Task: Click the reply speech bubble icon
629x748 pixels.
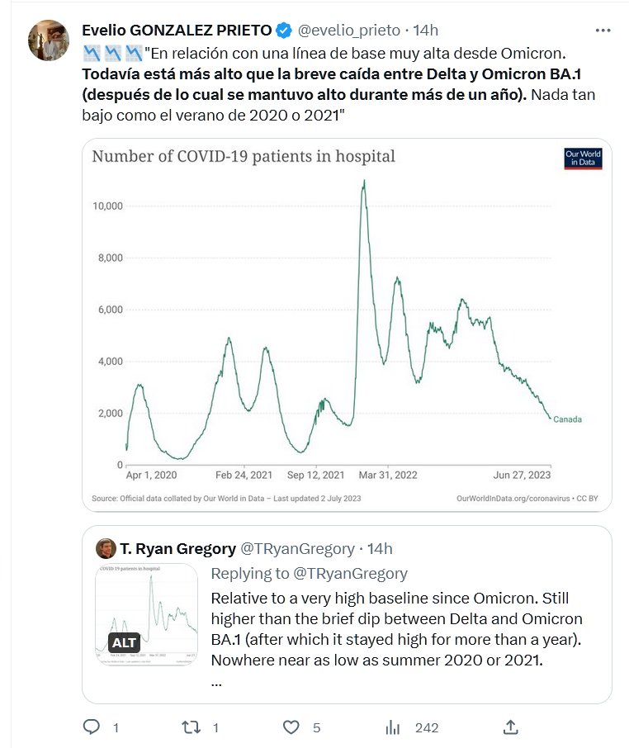Action: point(92,727)
